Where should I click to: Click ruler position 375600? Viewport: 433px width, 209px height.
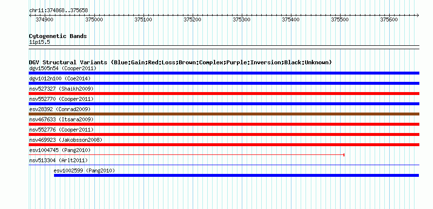click(x=389, y=19)
